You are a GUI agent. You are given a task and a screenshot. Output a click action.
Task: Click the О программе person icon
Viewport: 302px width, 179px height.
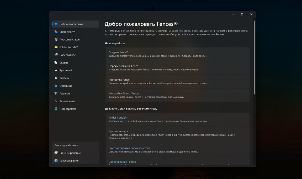pyautogui.click(x=56, y=109)
